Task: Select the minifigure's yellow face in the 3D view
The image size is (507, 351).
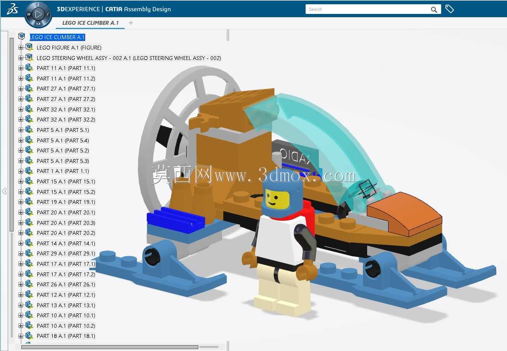Action: click(277, 199)
